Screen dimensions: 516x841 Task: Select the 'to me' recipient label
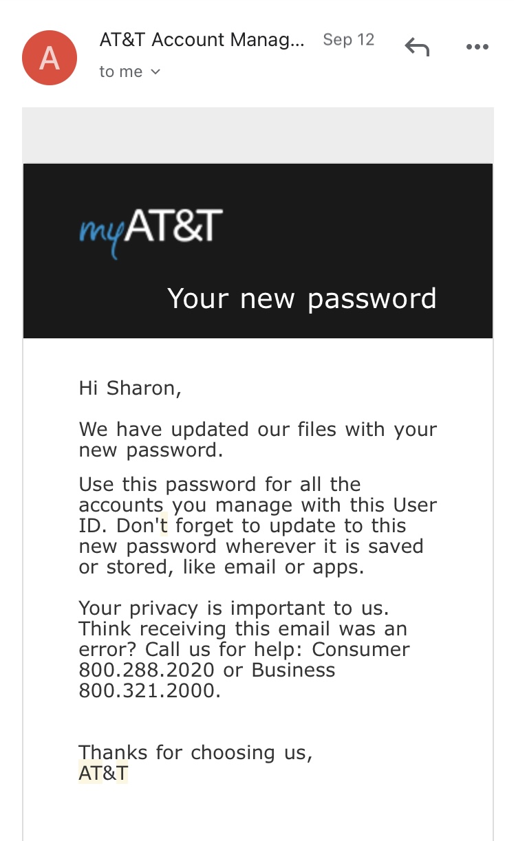click(x=121, y=72)
